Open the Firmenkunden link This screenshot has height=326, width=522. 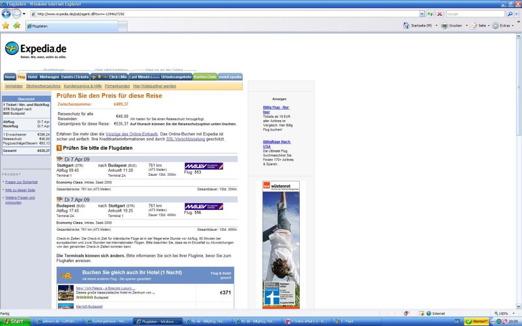pos(117,86)
